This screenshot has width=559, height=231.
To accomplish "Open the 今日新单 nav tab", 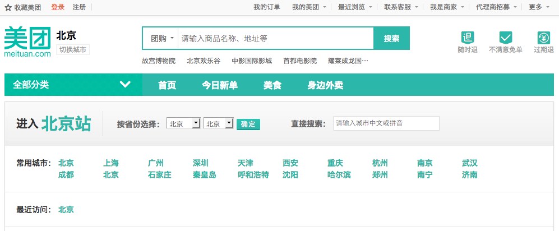I will [220, 85].
